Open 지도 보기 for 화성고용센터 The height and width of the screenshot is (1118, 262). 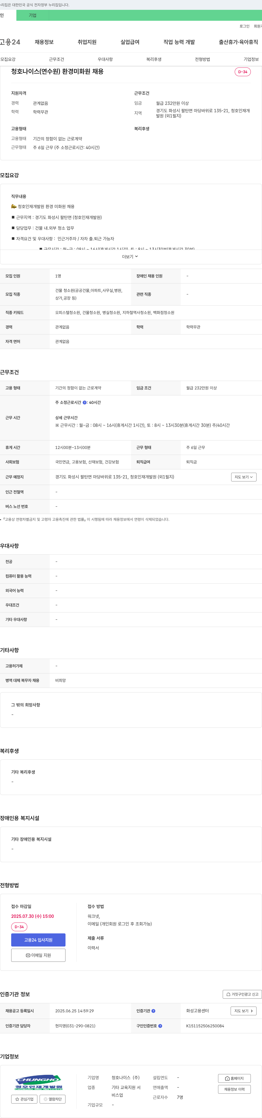pos(243,1011)
